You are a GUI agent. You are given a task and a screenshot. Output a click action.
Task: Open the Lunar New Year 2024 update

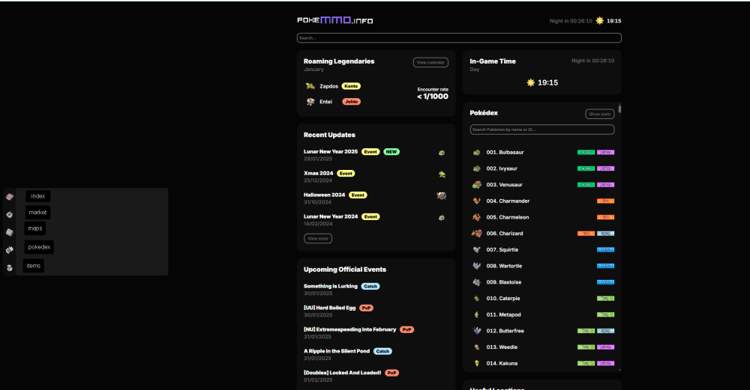(331, 216)
